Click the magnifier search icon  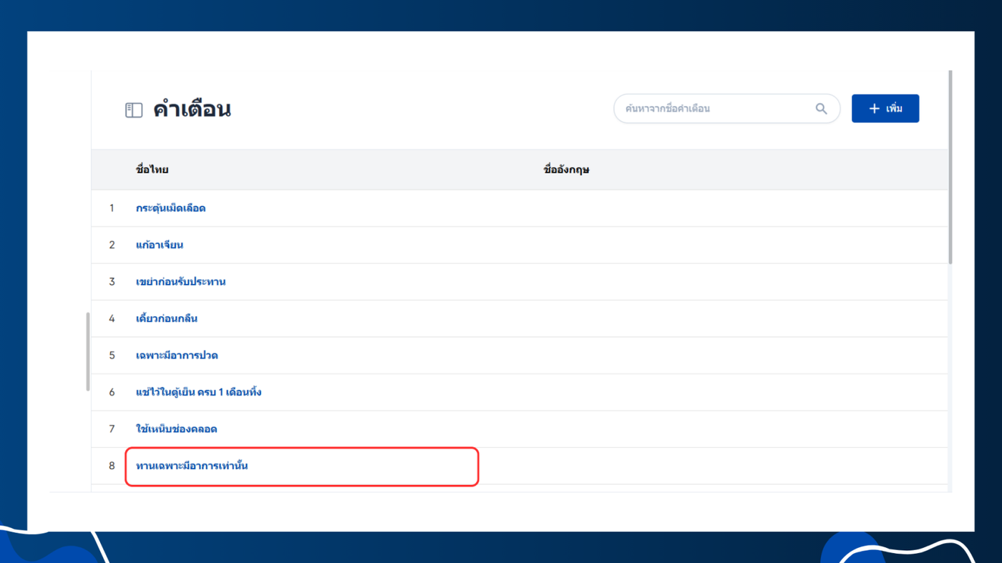click(x=821, y=109)
